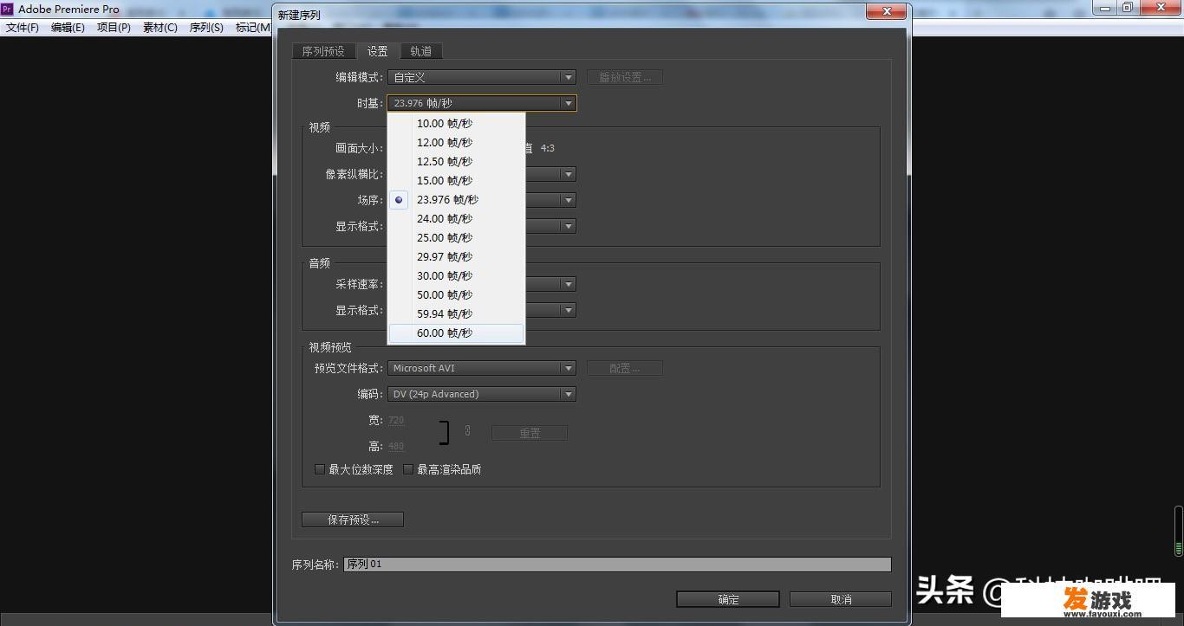The height and width of the screenshot is (626, 1184).
Task: Click the 重置 button
Action: click(x=530, y=433)
